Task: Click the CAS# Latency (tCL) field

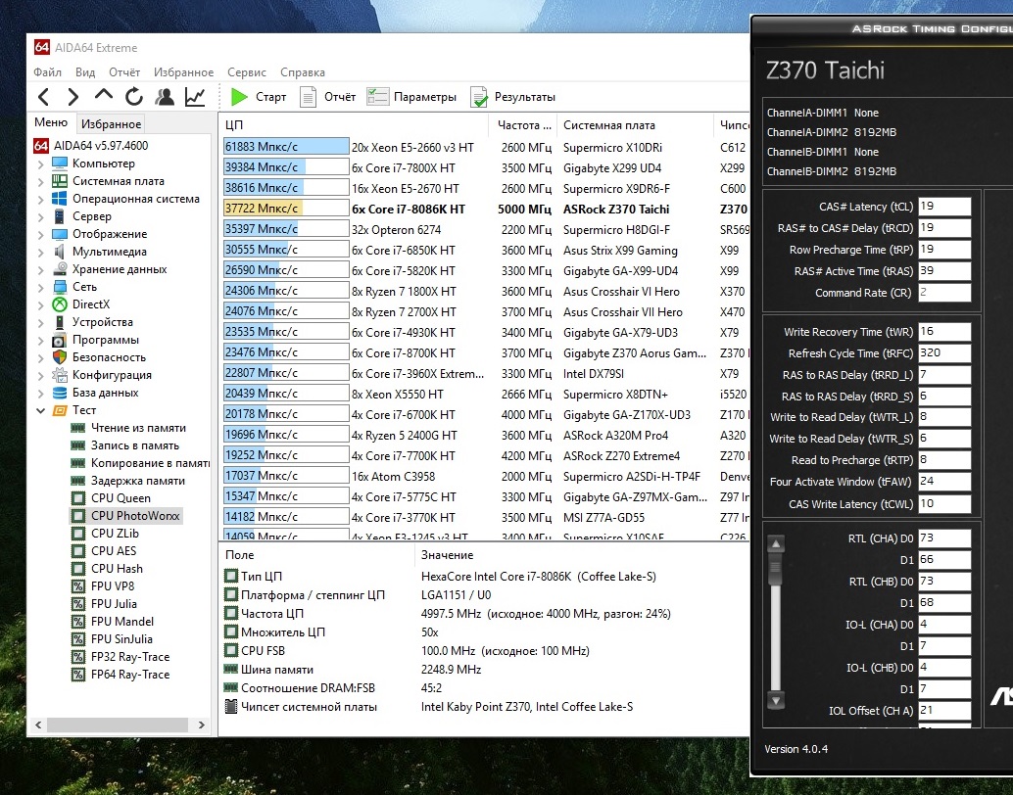Action: [x=943, y=207]
